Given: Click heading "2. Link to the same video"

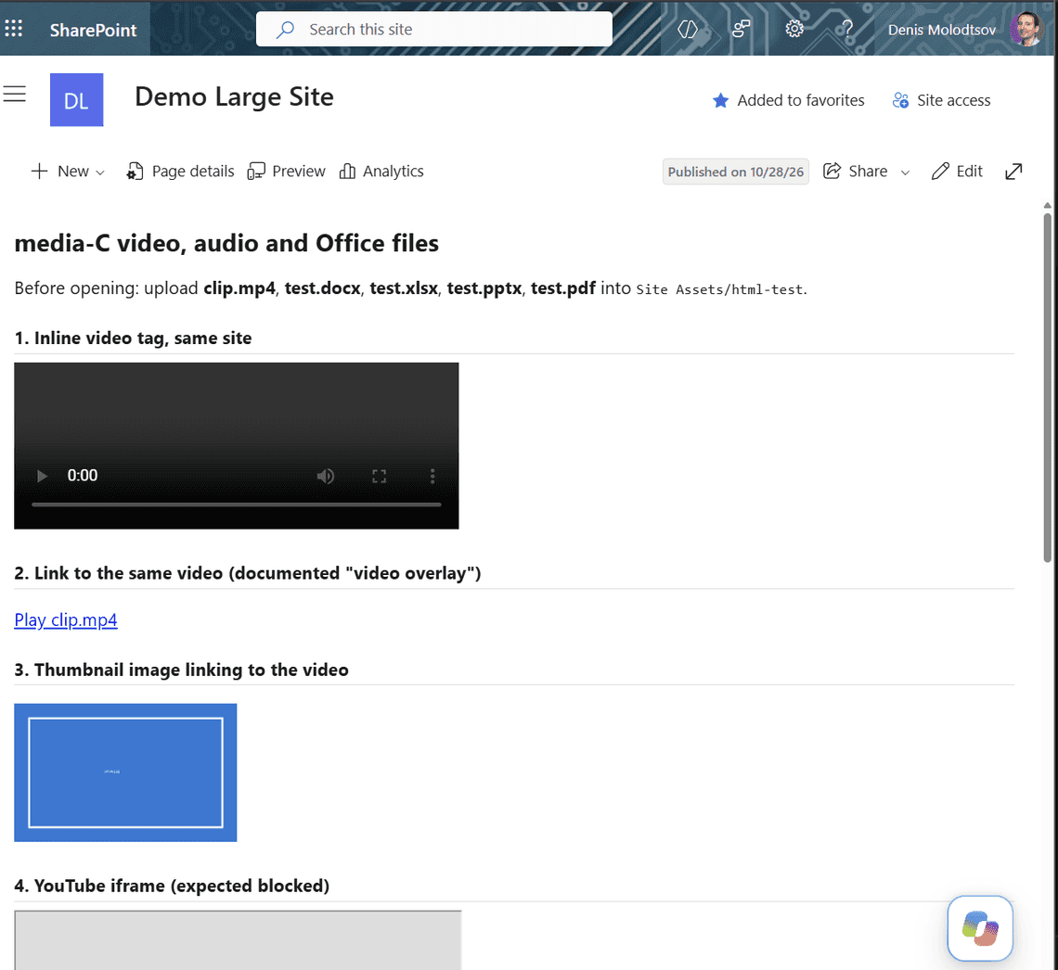Looking at the screenshot, I should (x=248, y=574).
